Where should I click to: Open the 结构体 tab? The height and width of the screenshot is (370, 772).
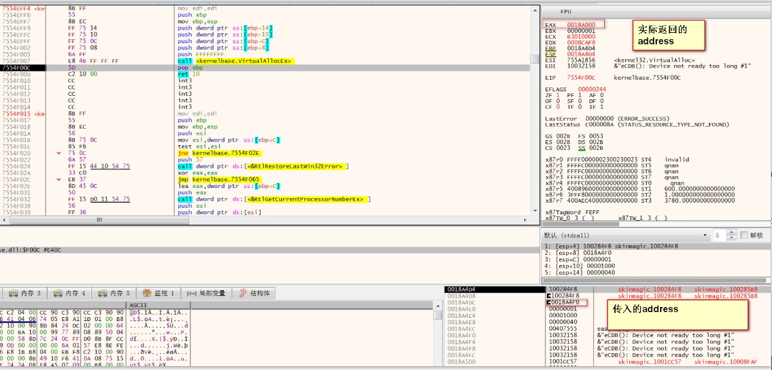click(x=254, y=293)
